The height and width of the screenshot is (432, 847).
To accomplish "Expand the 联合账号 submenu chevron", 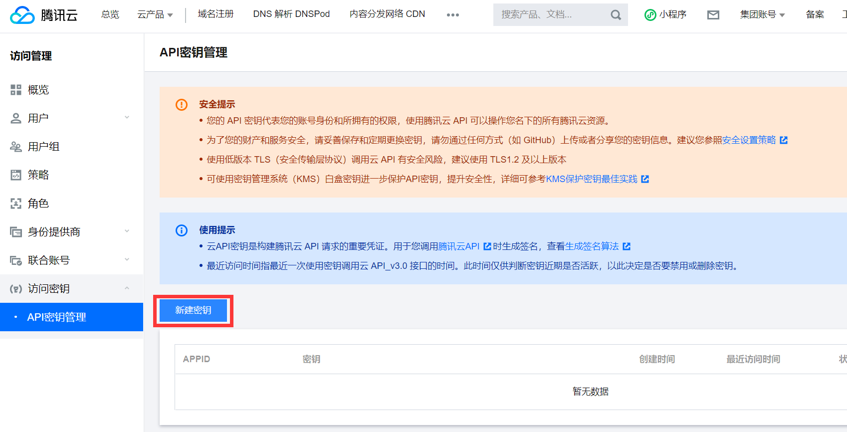I will coord(127,260).
